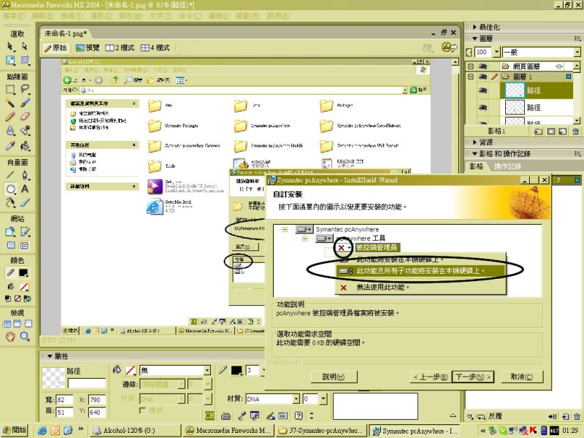Open the layer opacity dropdown arrow
584x438 pixels.
tap(496, 53)
